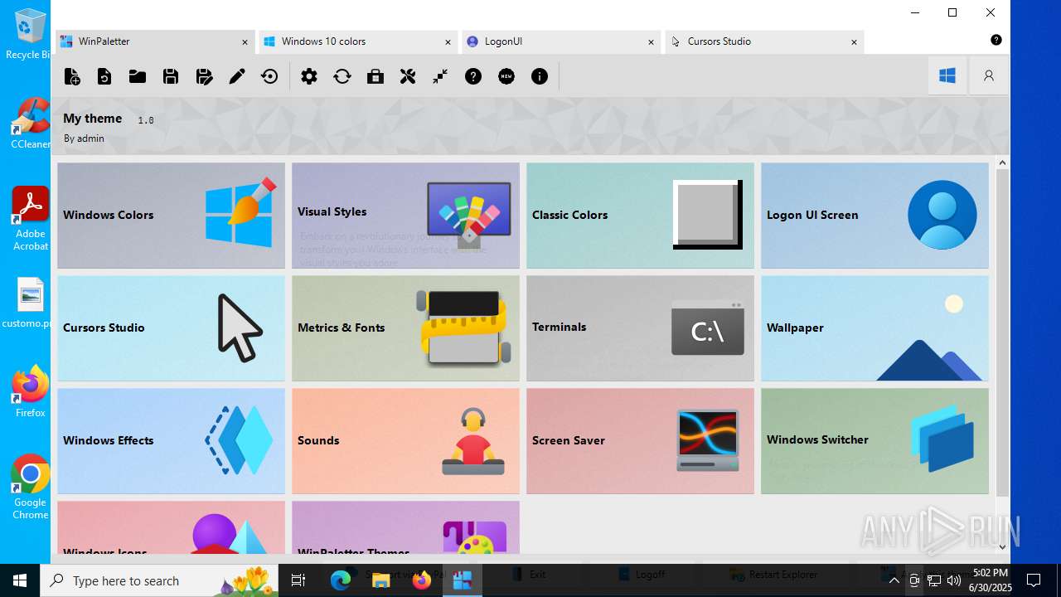Screen dimensions: 1061x597
Task: Open the Adobe Acrobat desktop shortcut
Action: point(30,219)
